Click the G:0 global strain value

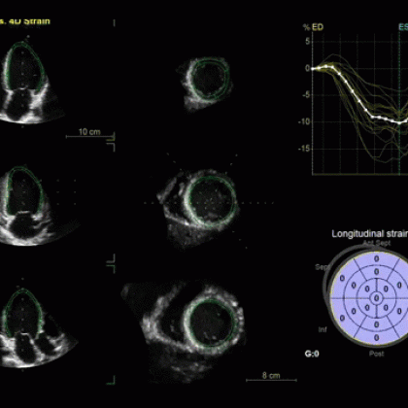tap(312, 354)
